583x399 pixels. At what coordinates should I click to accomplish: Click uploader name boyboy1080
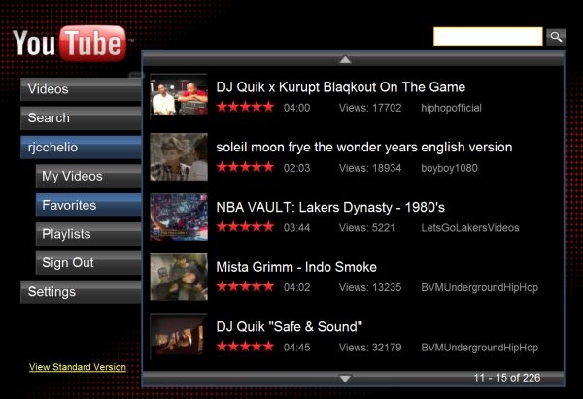[x=449, y=168]
